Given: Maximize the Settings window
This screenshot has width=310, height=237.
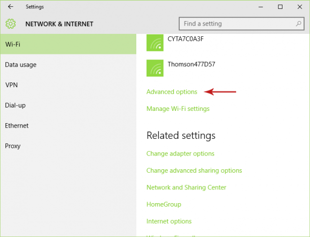Looking at the screenshot, I should point(280,7).
